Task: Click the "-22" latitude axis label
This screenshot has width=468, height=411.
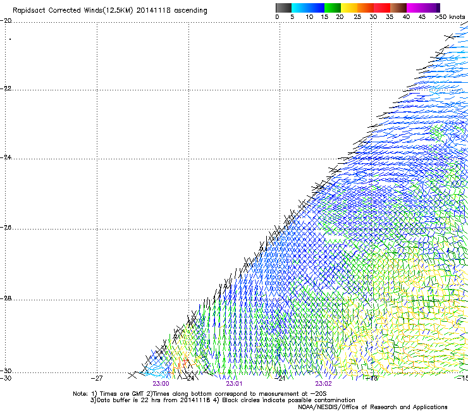Action: (6, 89)
